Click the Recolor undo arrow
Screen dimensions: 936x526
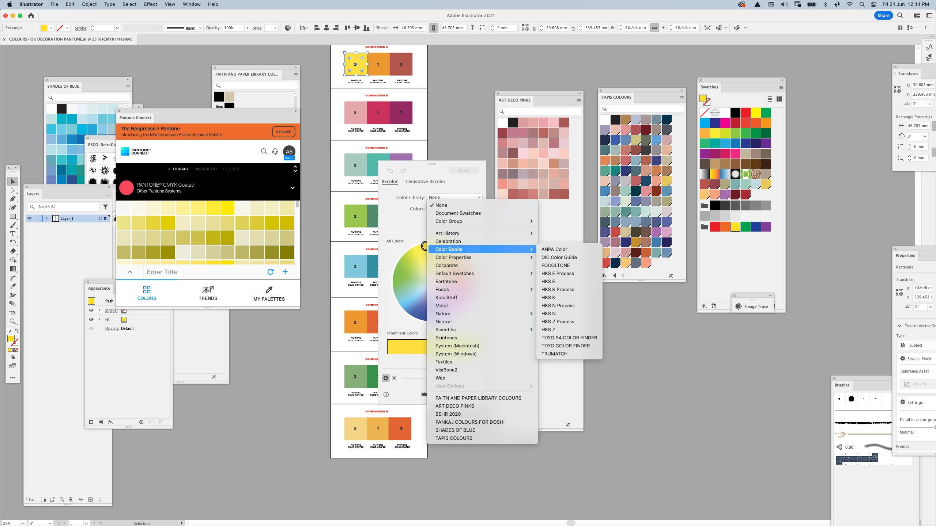pos(390,171)
